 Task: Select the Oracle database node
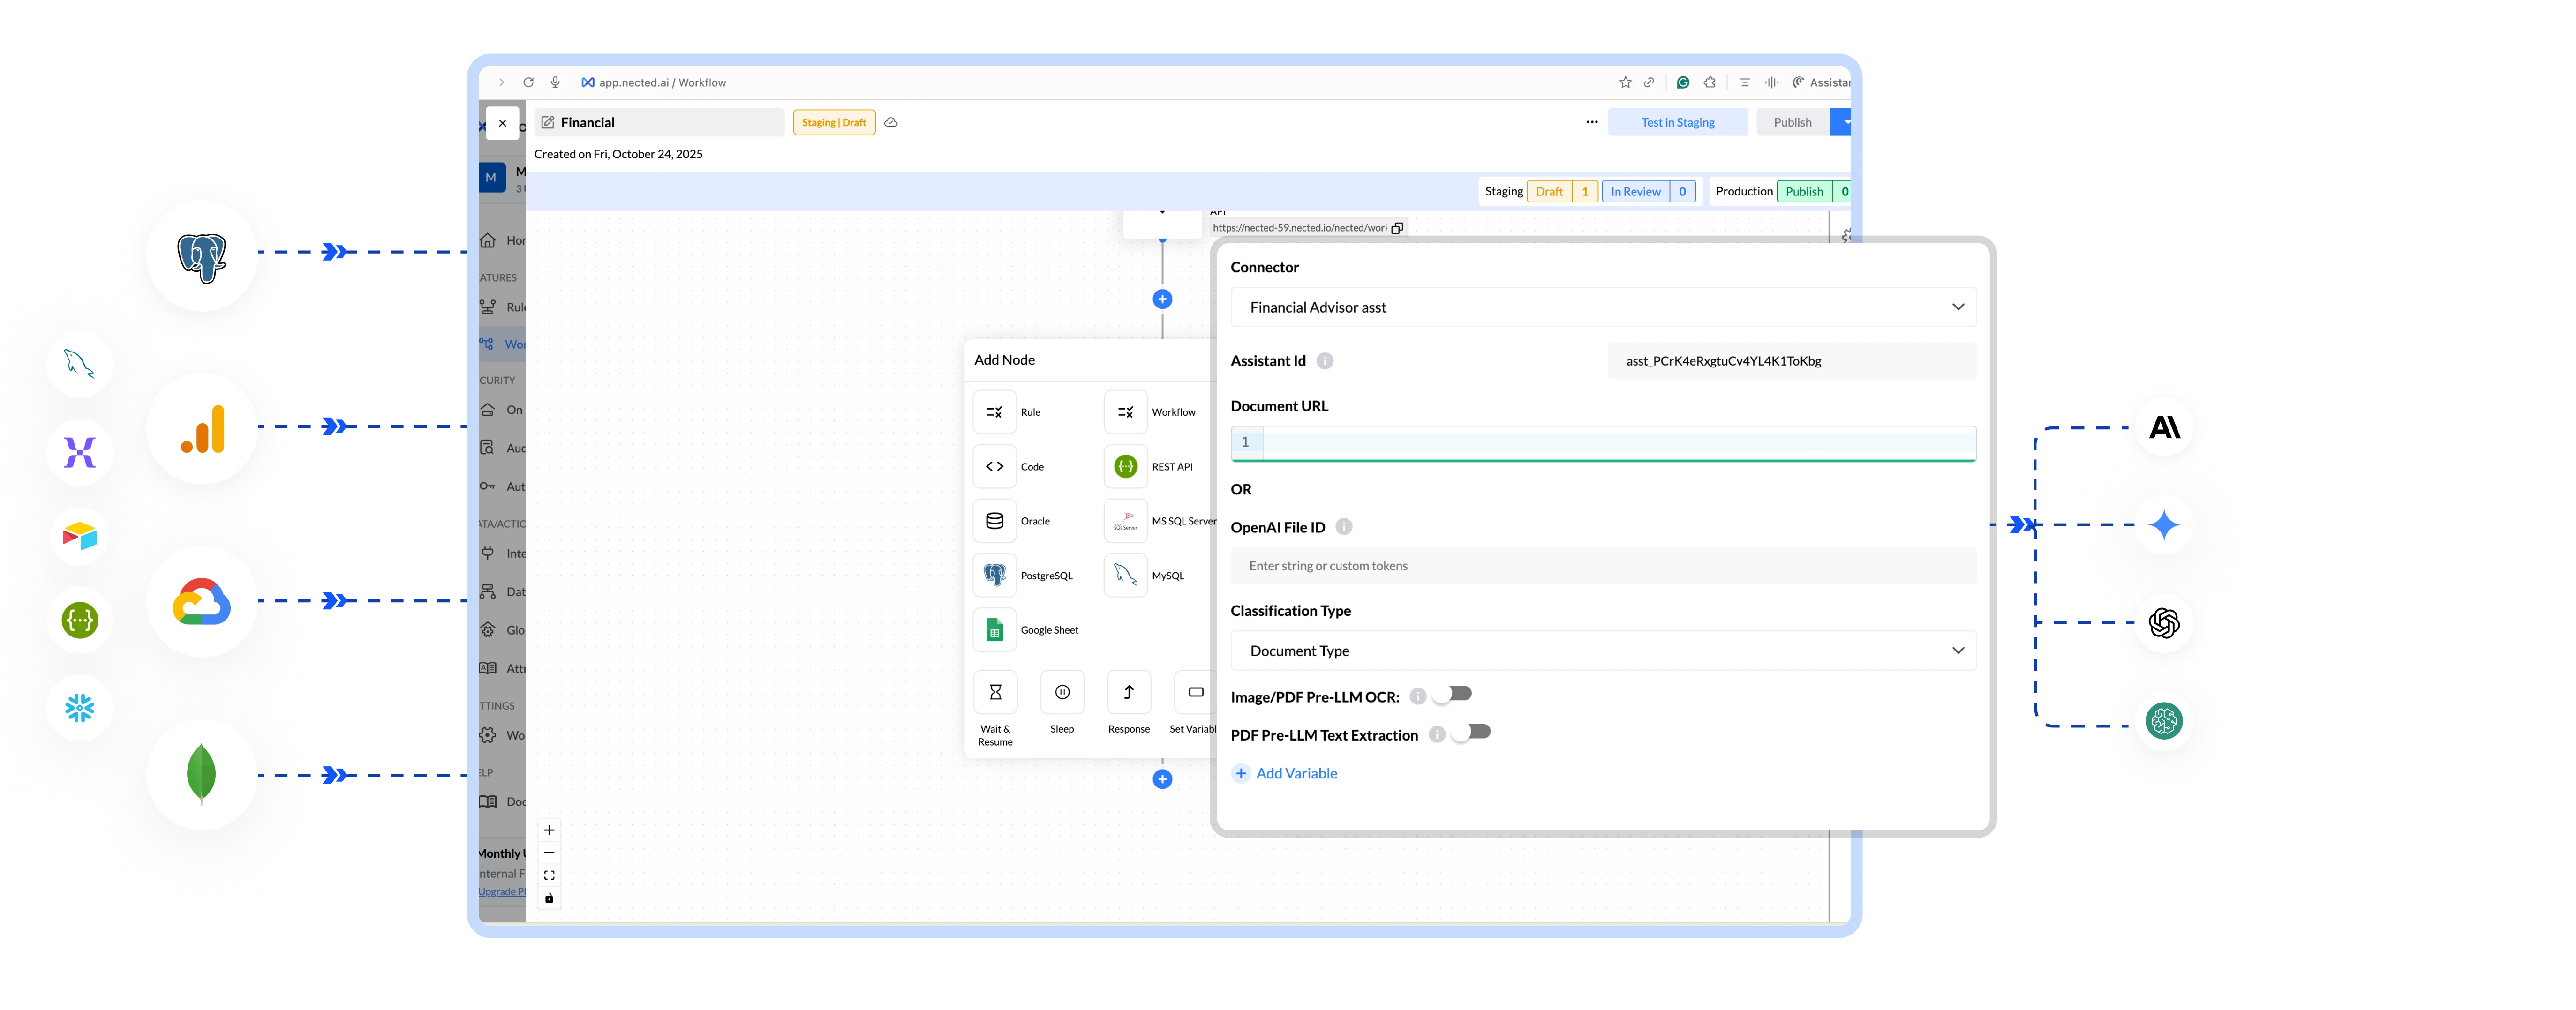(x=994, y=521)
